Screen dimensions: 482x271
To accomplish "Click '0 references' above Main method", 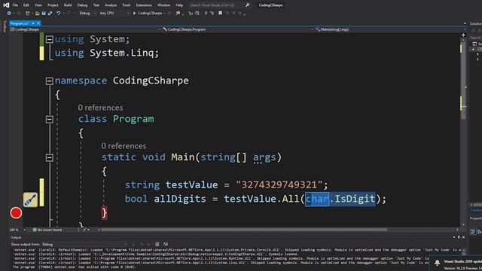I will (124, 146).
